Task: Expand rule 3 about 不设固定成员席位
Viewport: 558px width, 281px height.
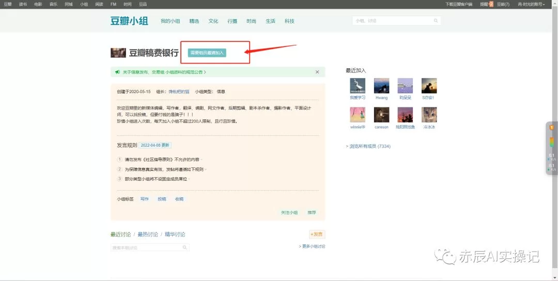Action: pos(156,179)
